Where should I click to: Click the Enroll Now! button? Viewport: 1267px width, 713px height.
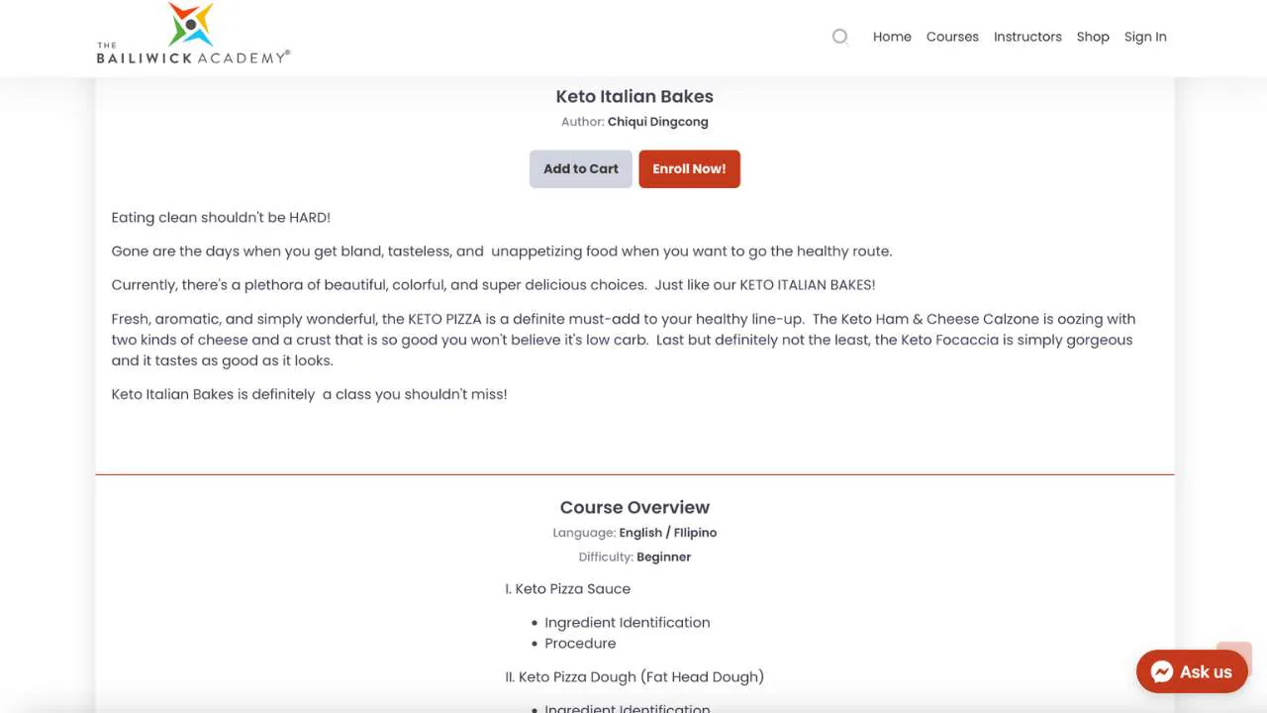(689, 168)
